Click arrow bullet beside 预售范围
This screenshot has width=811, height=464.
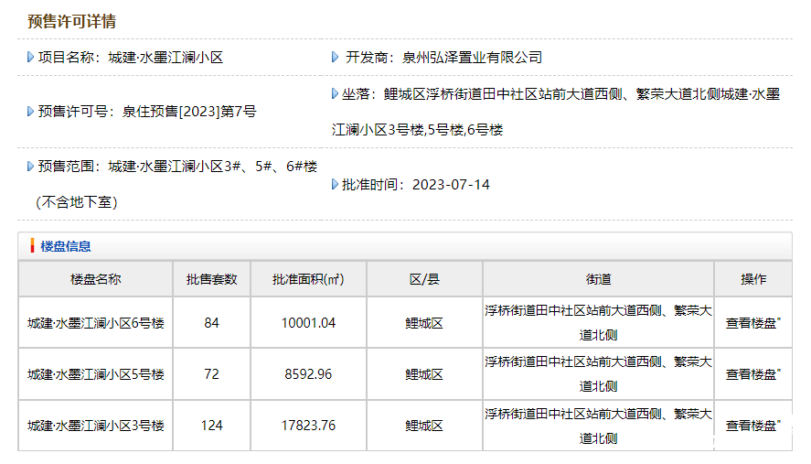[30, 167]
